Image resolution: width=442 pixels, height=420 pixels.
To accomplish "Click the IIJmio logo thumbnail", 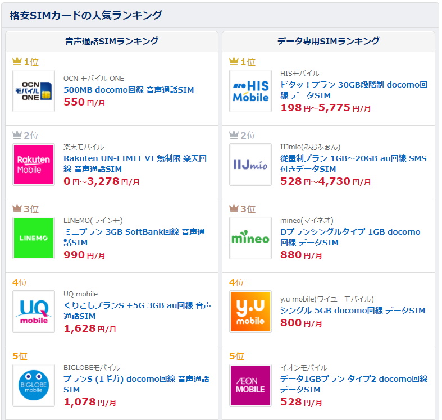I will pyautogui.click(x=250, y=165).
